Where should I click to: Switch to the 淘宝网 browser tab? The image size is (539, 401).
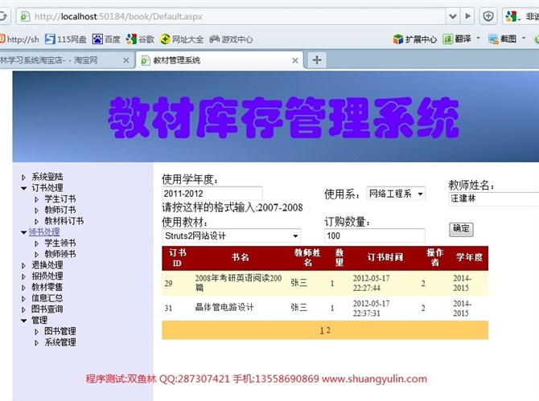[64, 60]
